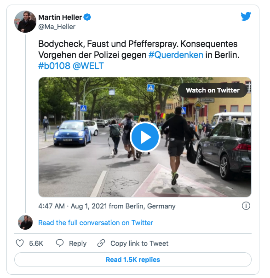Screen dimensions: 270x278
Task: Open the #b0108 hashtag
Action: (x=54, y=66)
